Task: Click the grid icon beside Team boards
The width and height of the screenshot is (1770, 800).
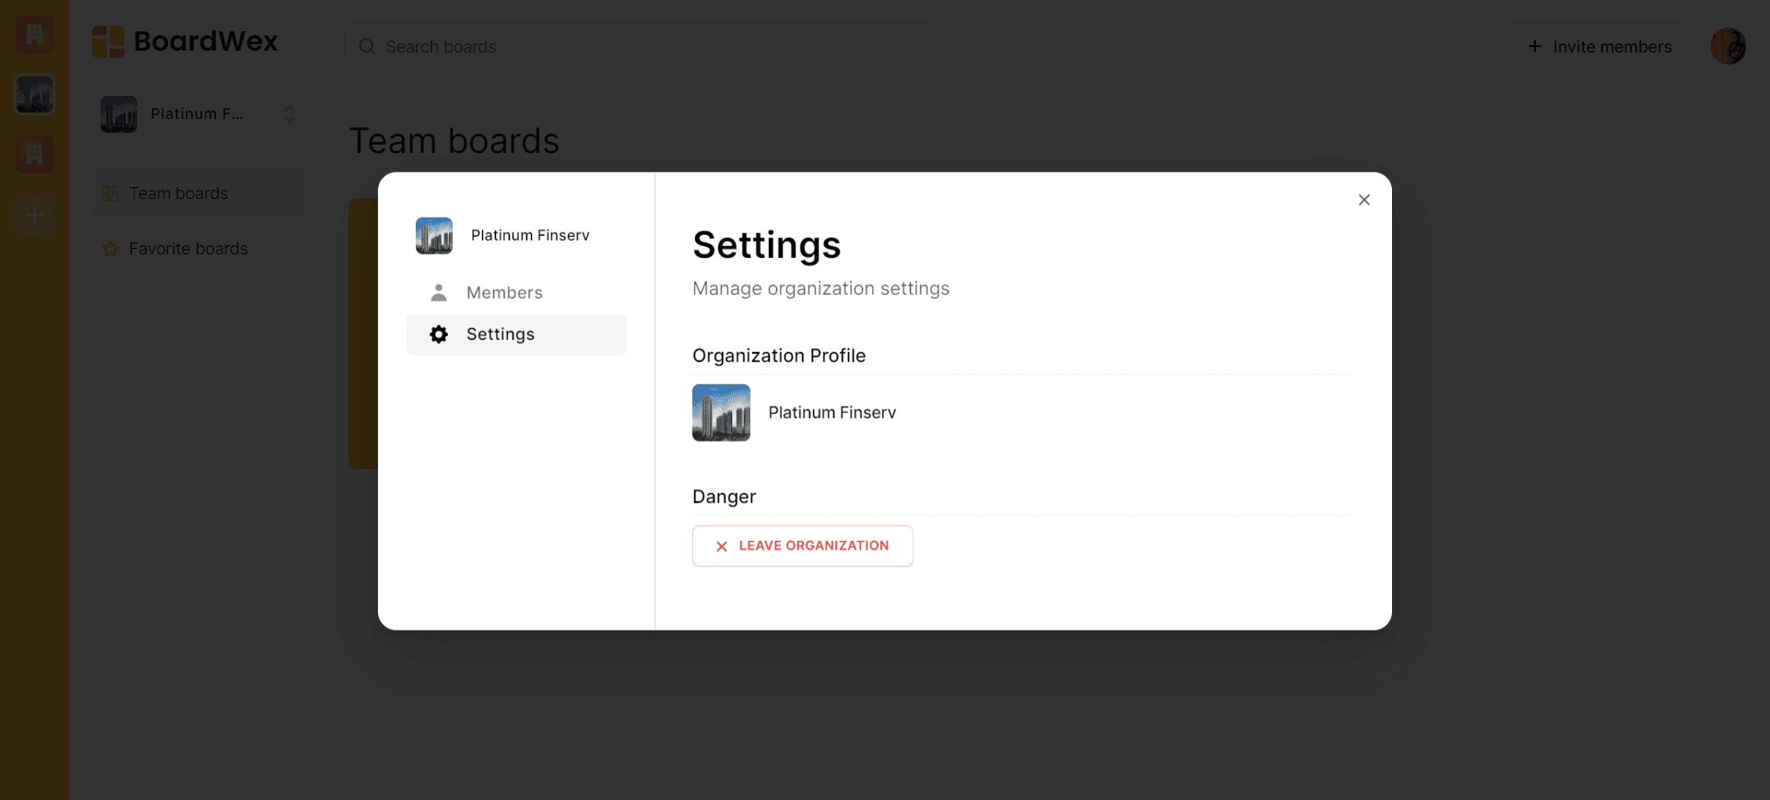Action: 111,194
